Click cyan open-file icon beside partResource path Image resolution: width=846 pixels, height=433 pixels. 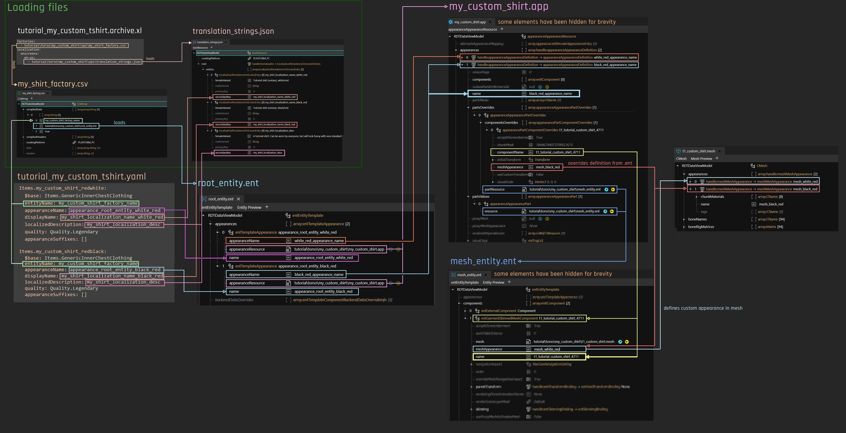pyautogui.click(x=606, y=190)
